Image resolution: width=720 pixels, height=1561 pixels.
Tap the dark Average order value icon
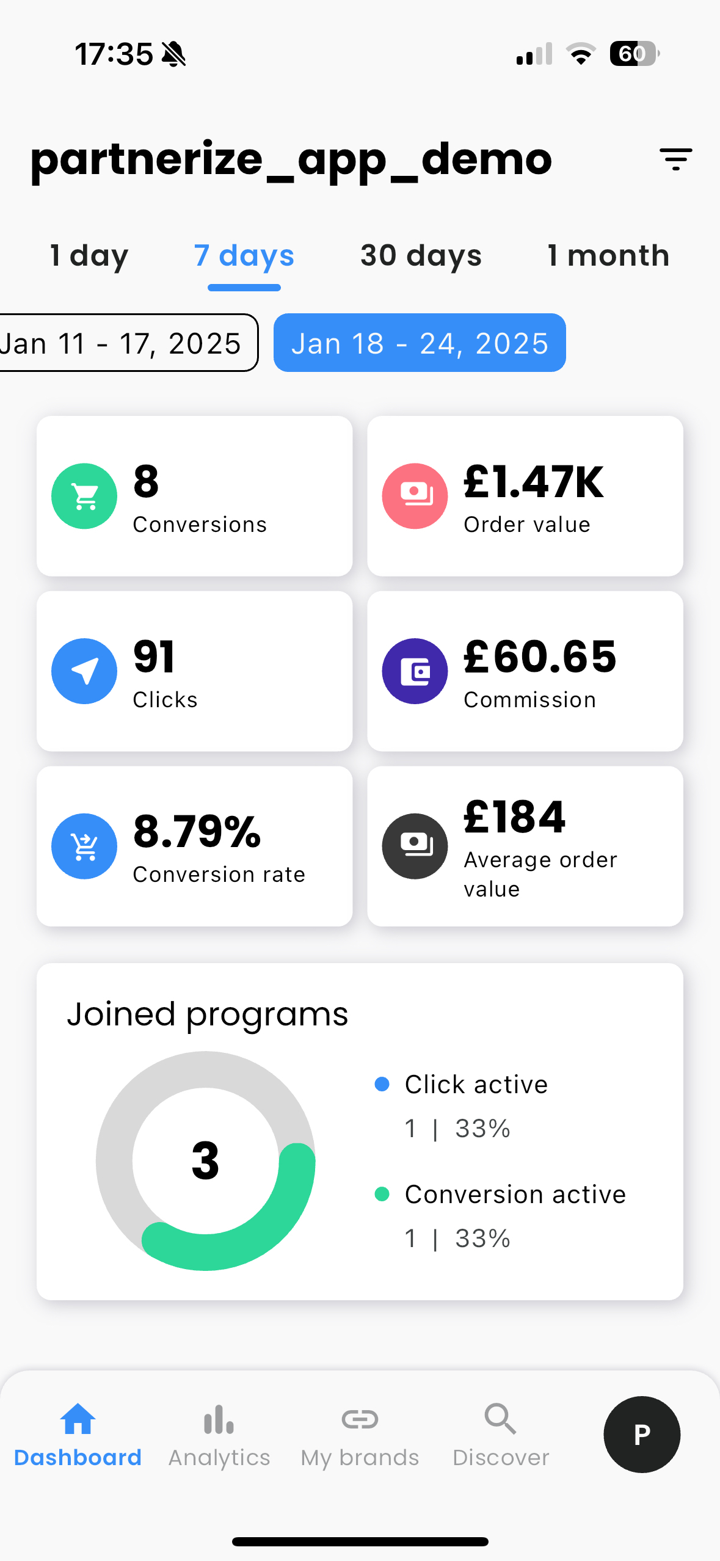(x=415, y=846)
